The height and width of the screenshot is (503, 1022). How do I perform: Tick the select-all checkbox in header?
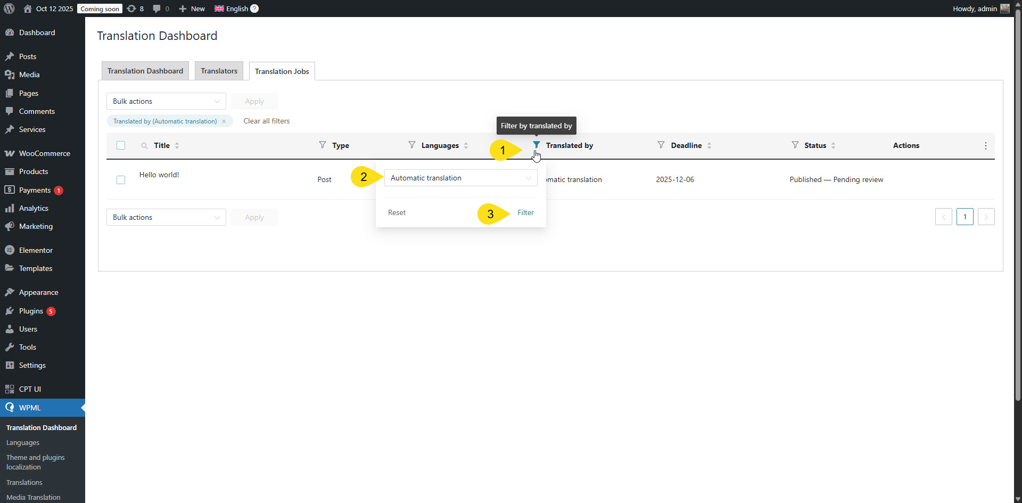(121, 145)
